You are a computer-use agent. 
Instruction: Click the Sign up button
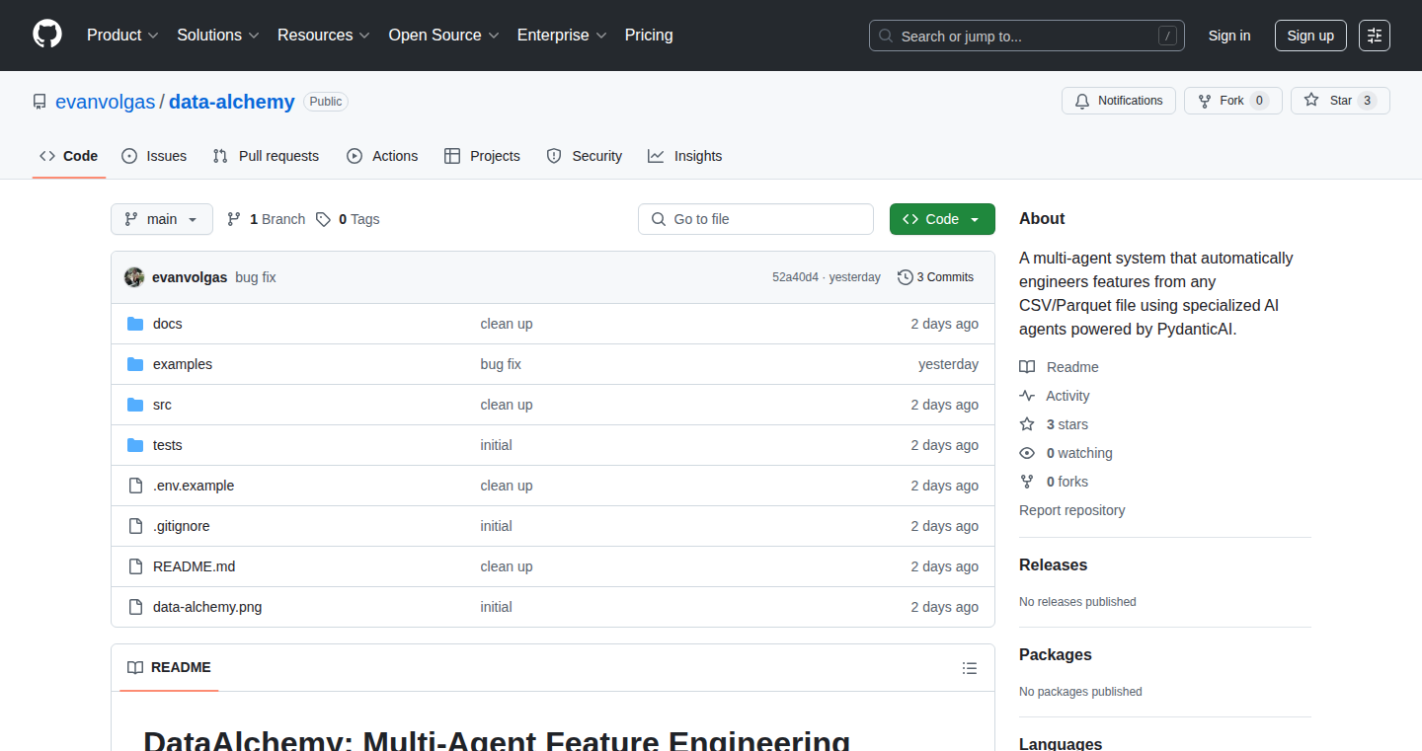click(1310, 36)
